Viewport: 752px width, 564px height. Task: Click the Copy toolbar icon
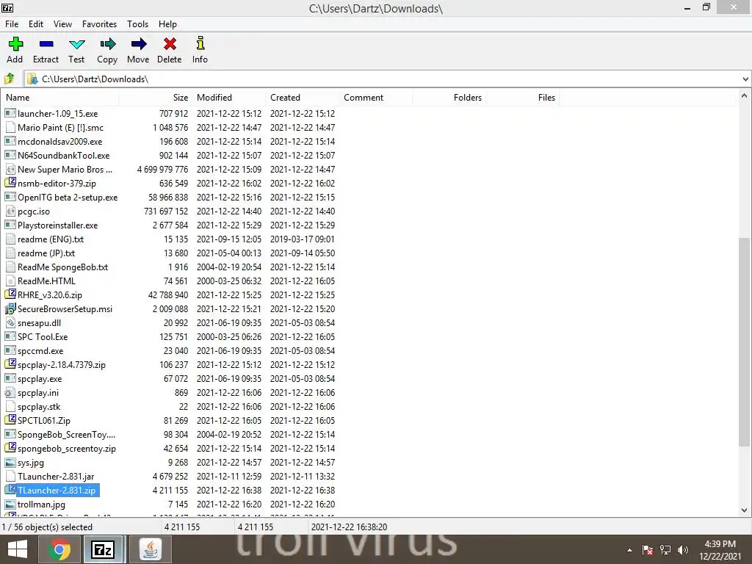[x=107, y=45]
